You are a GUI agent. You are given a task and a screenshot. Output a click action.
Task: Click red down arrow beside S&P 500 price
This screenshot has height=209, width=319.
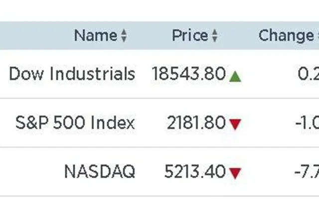tap(235, 124)
